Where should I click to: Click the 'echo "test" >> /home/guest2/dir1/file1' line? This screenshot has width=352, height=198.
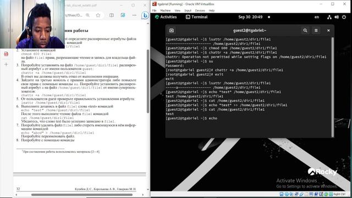tap(226, 105)
